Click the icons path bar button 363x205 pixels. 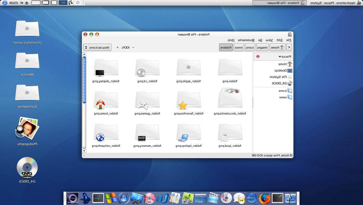point(250,48)
